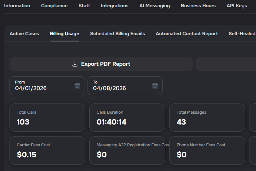This screenshot has width=256, height=171.
Task: Switch to the API Keys tab
Action: pyautogui.click(x=237, y=6)
